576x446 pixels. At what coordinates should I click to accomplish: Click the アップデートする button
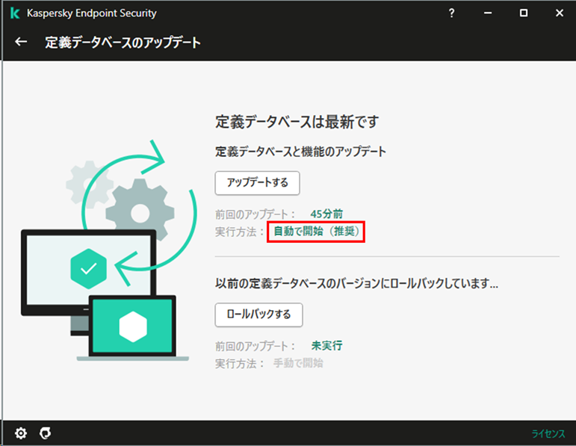257,183
